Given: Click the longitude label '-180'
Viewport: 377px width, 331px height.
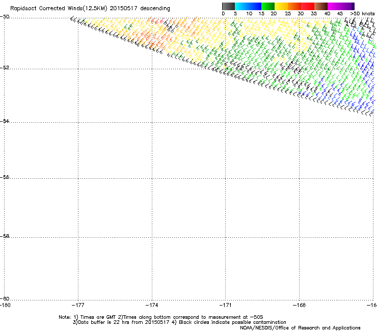Looking at the screenshot, I should (5, 305).
